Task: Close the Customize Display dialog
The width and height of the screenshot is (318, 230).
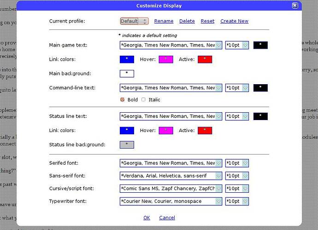Action: (295, 6)
